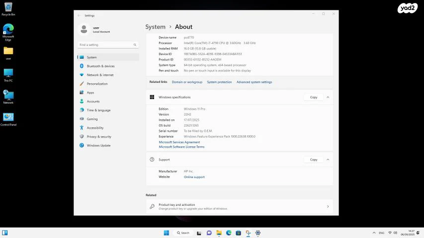Select Apps in the sidebar
The width and height of the screenshot is (424, 238).
108,93
